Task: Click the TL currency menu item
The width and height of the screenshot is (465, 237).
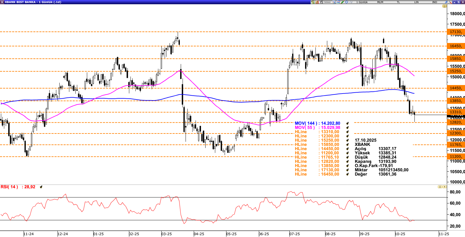Action: tap(398, 2)
